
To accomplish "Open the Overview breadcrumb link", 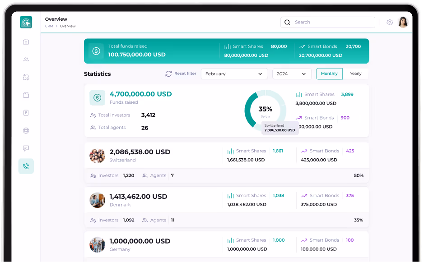I will (67, 26).
